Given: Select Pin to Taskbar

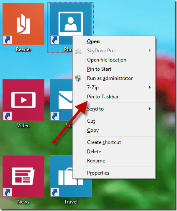Looking at the screenshot, I should tap(114, 97).
